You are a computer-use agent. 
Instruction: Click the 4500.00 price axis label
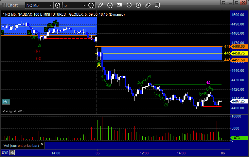click(x=238, y=15)
